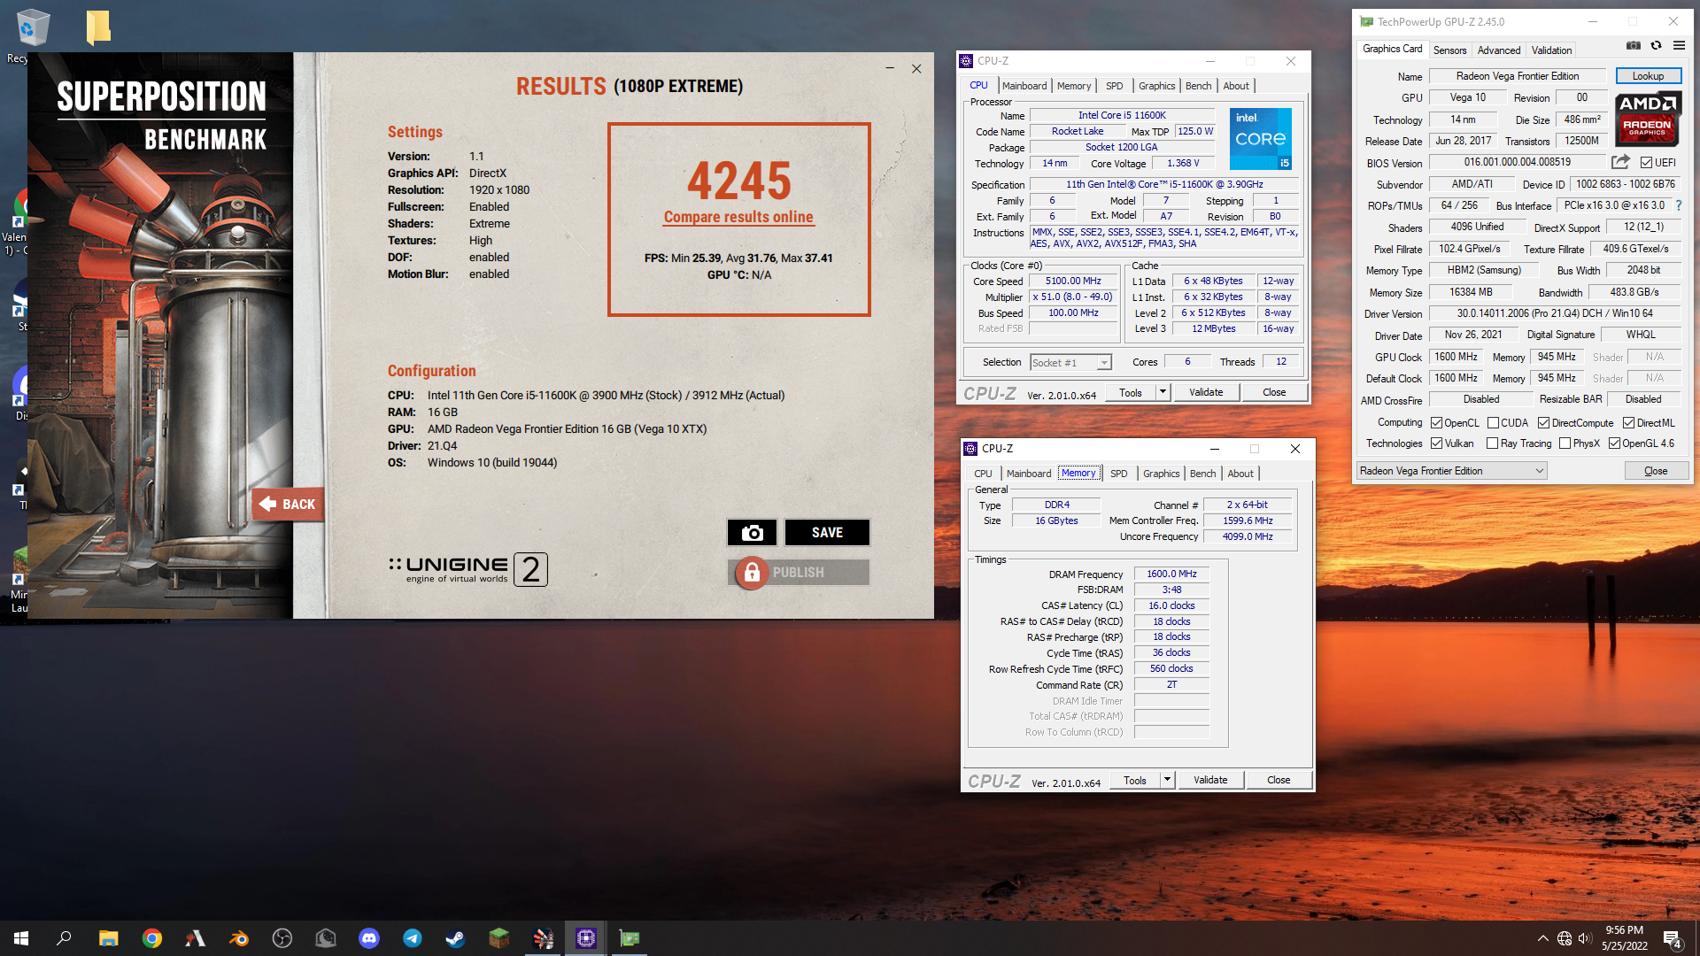This screenshot has height=956, width=1700.
Task: Click bus interface question mark icon
Action: click(x=1678, y=205)
